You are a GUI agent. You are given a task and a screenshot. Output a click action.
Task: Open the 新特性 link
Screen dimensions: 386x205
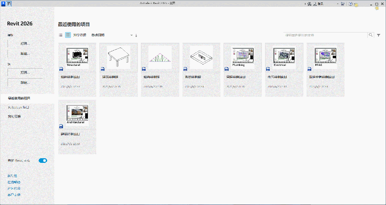(12, 176)
